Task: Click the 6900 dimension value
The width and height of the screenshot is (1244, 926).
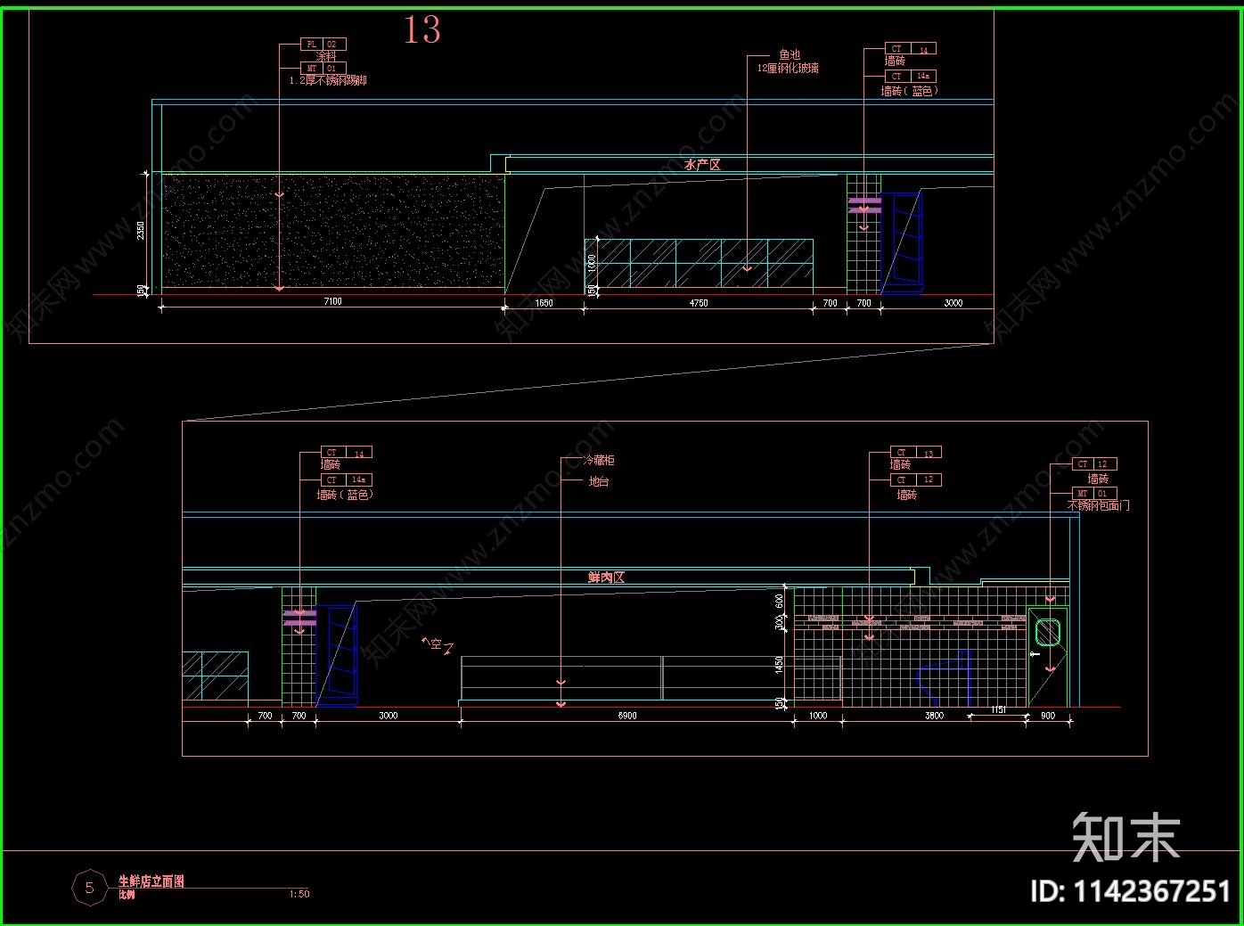Action: [627, 716]
